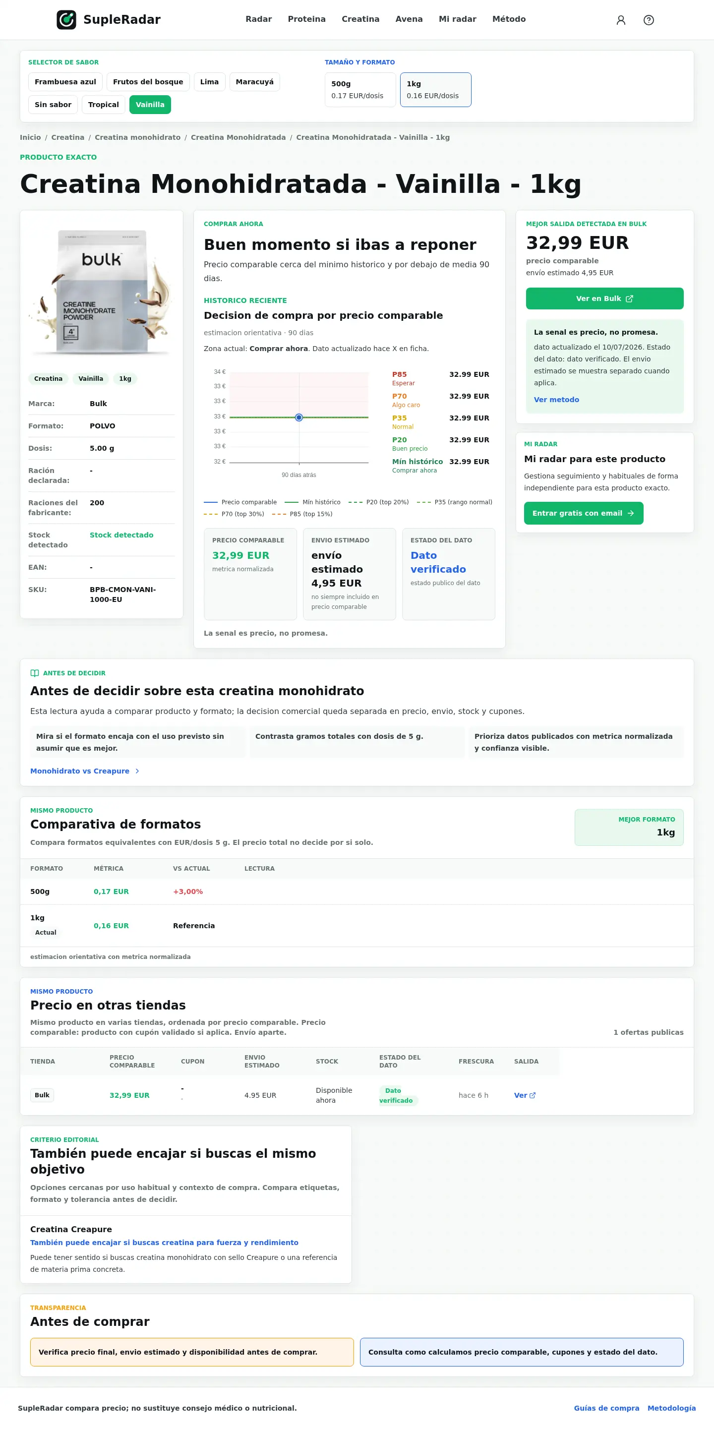Click the Estado del dato verificado card
714x1429 pixels.
point(449,574)
